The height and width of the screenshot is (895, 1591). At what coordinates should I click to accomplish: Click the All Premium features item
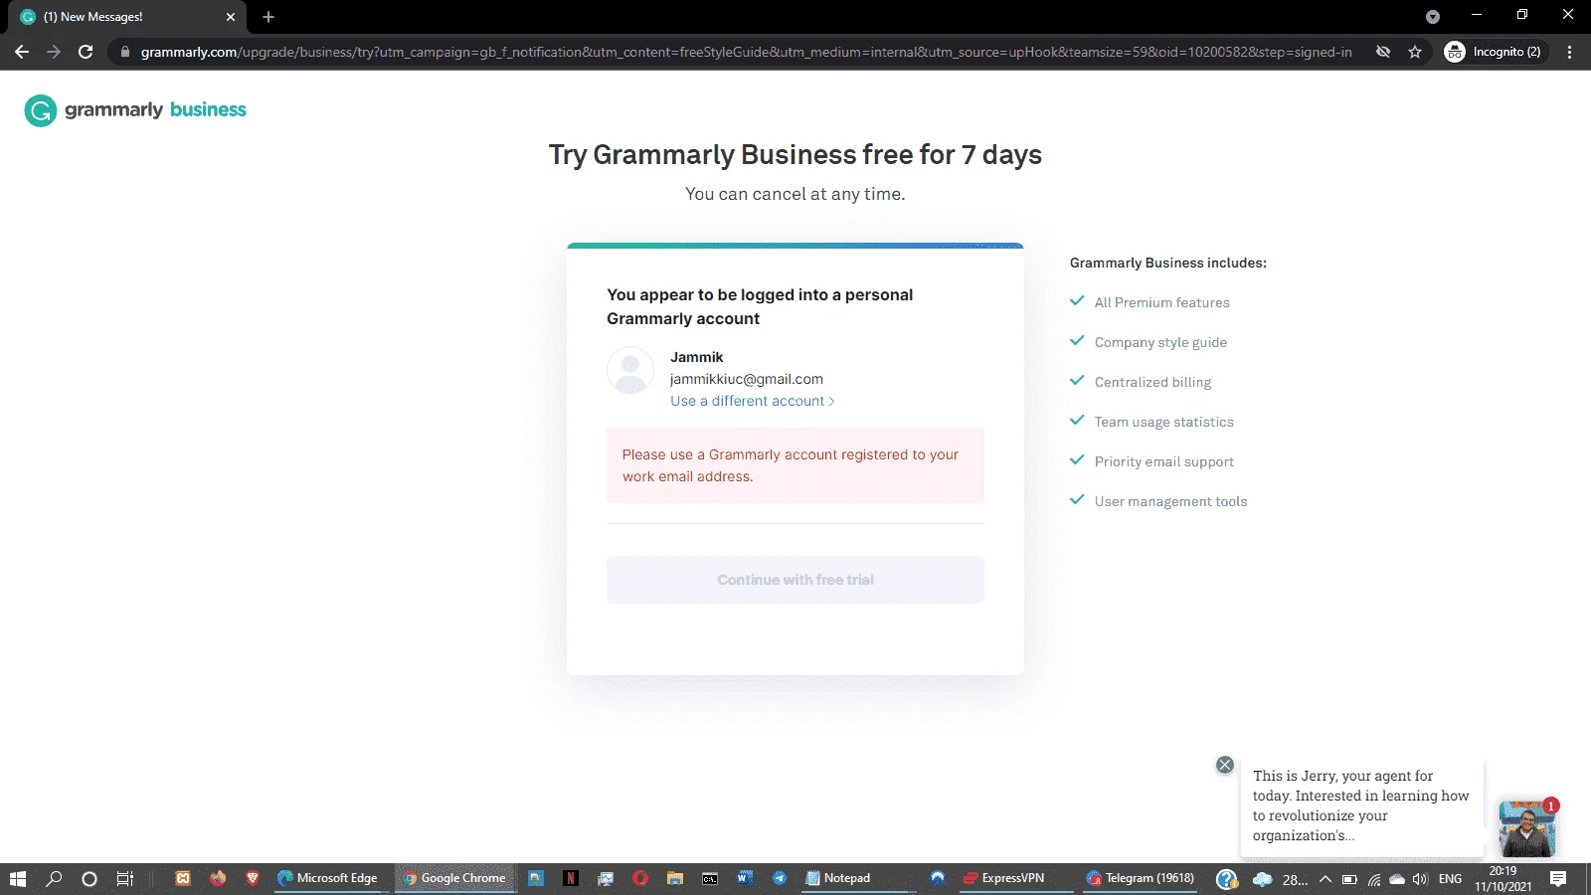coord(1161,302)
